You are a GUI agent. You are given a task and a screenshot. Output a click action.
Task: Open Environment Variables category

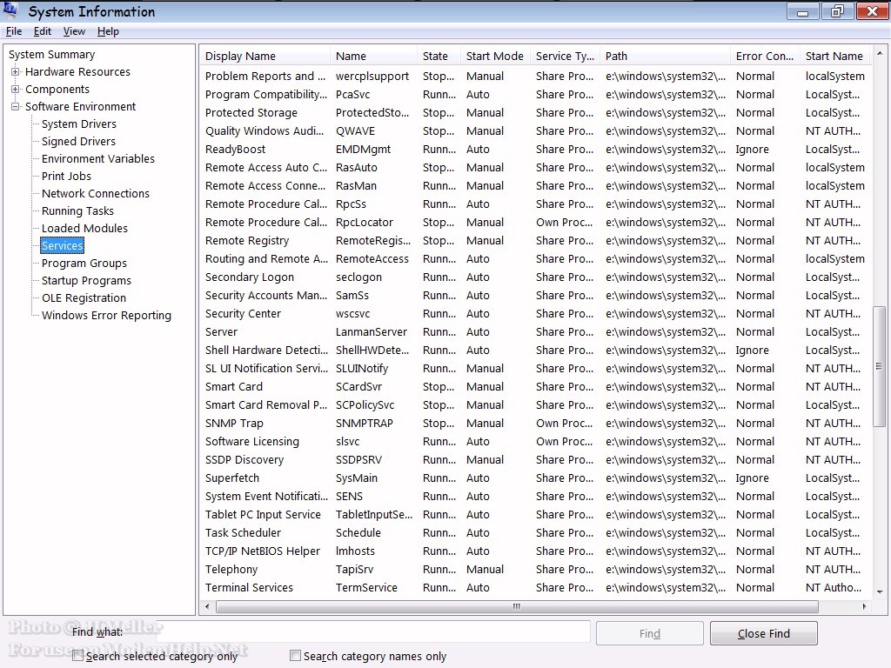(x=97, y=158)
